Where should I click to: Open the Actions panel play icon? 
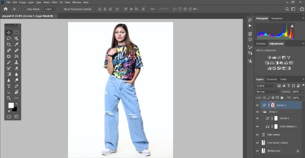click(250, 26)
